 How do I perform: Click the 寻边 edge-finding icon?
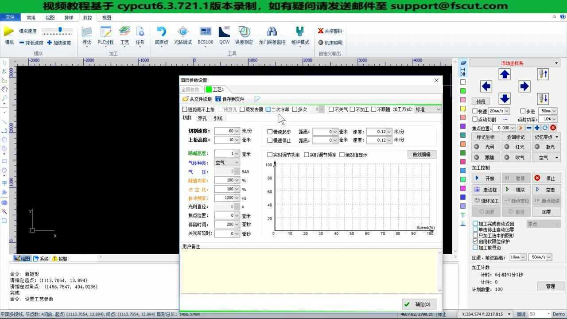87,35
